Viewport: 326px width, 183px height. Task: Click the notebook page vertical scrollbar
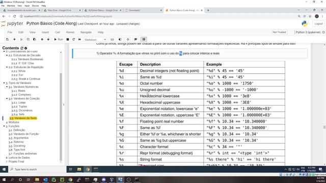click(324, 127)
